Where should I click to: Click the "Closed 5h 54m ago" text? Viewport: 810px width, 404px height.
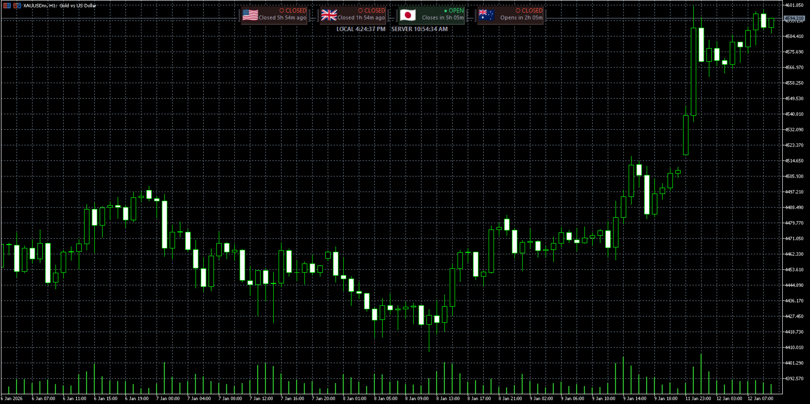[282, 18]
